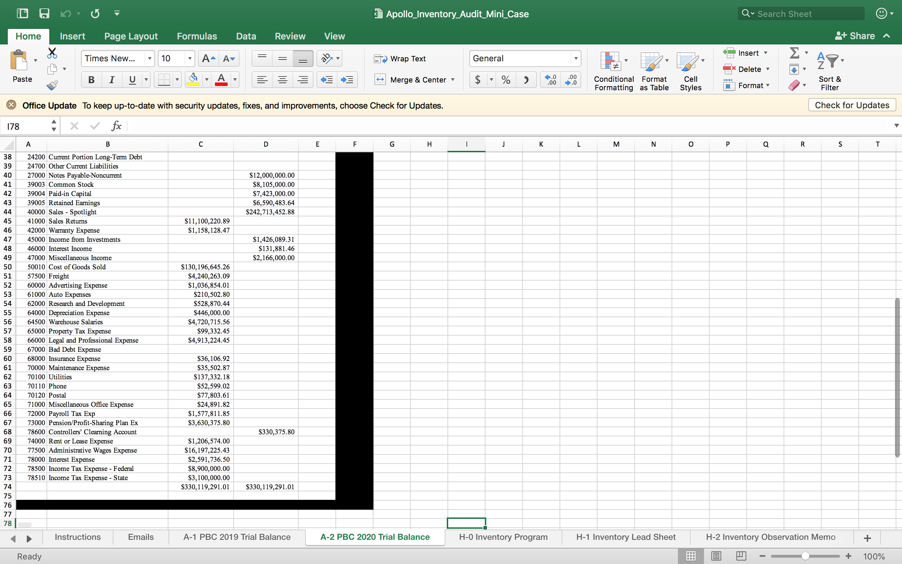Toggle Wrap Text for the cell
This screenshot has width=902, height=564.
[x=400, y=59]
